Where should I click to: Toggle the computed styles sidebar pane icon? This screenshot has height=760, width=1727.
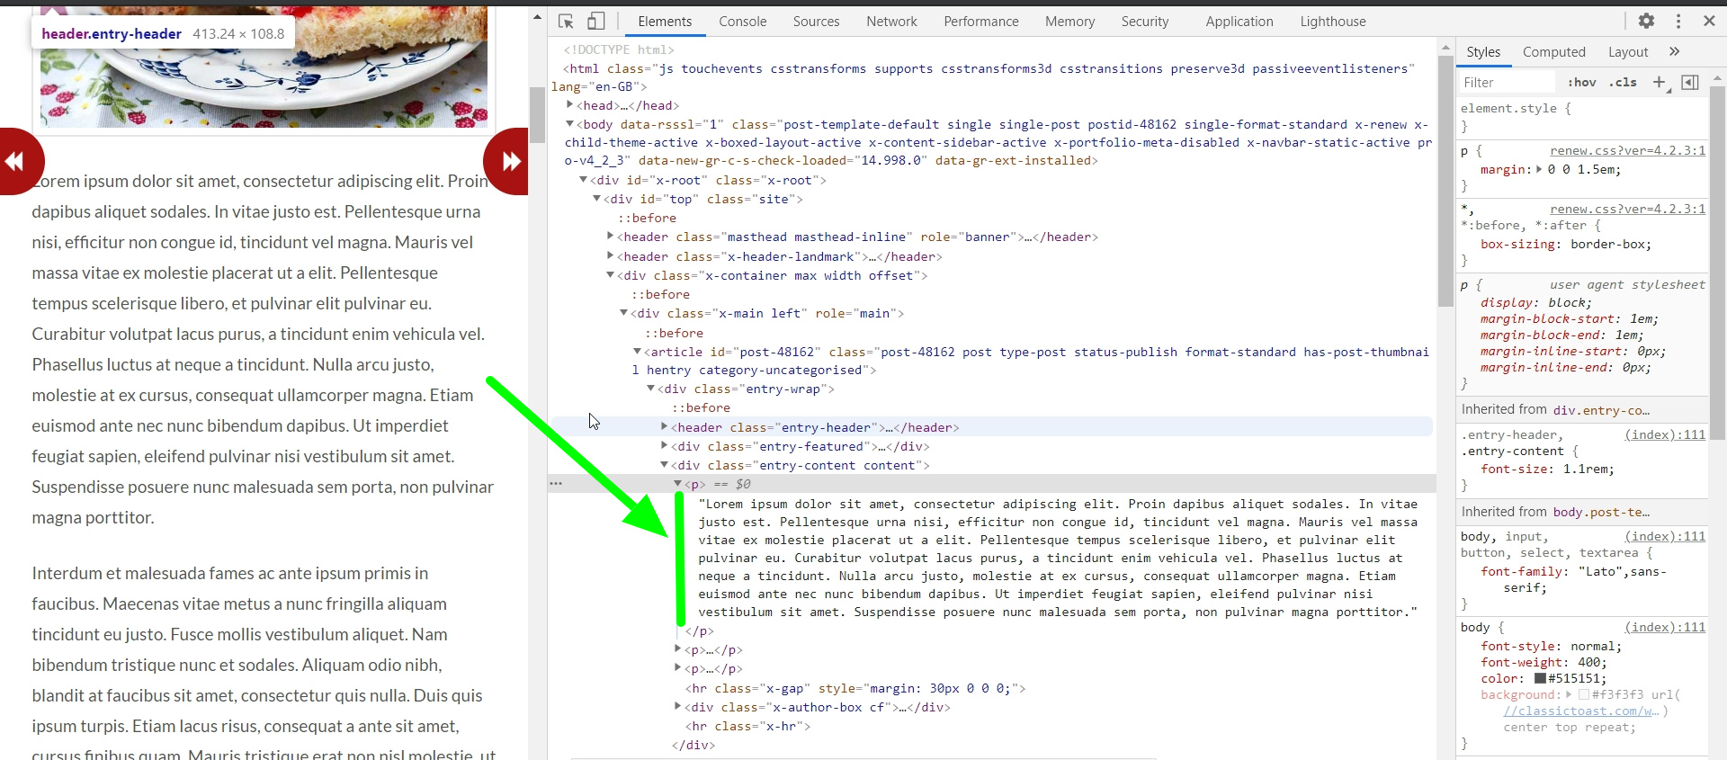pyautogui.click(x=1690, y=82)
